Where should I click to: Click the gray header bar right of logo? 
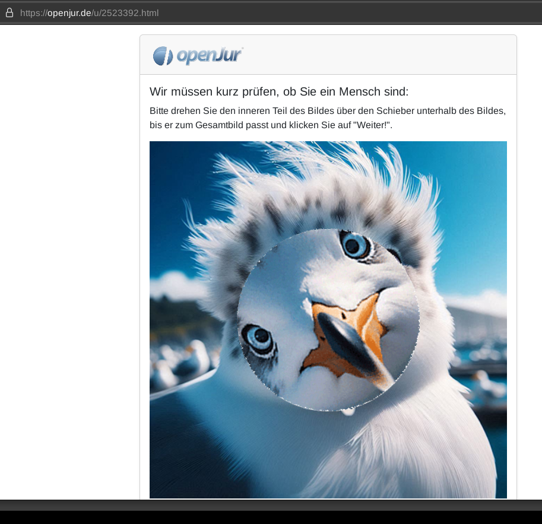[x=380, y=55]
